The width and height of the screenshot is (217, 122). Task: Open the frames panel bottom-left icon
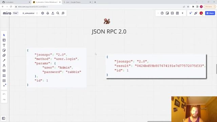pyautogui.click(x=4, y=118)
